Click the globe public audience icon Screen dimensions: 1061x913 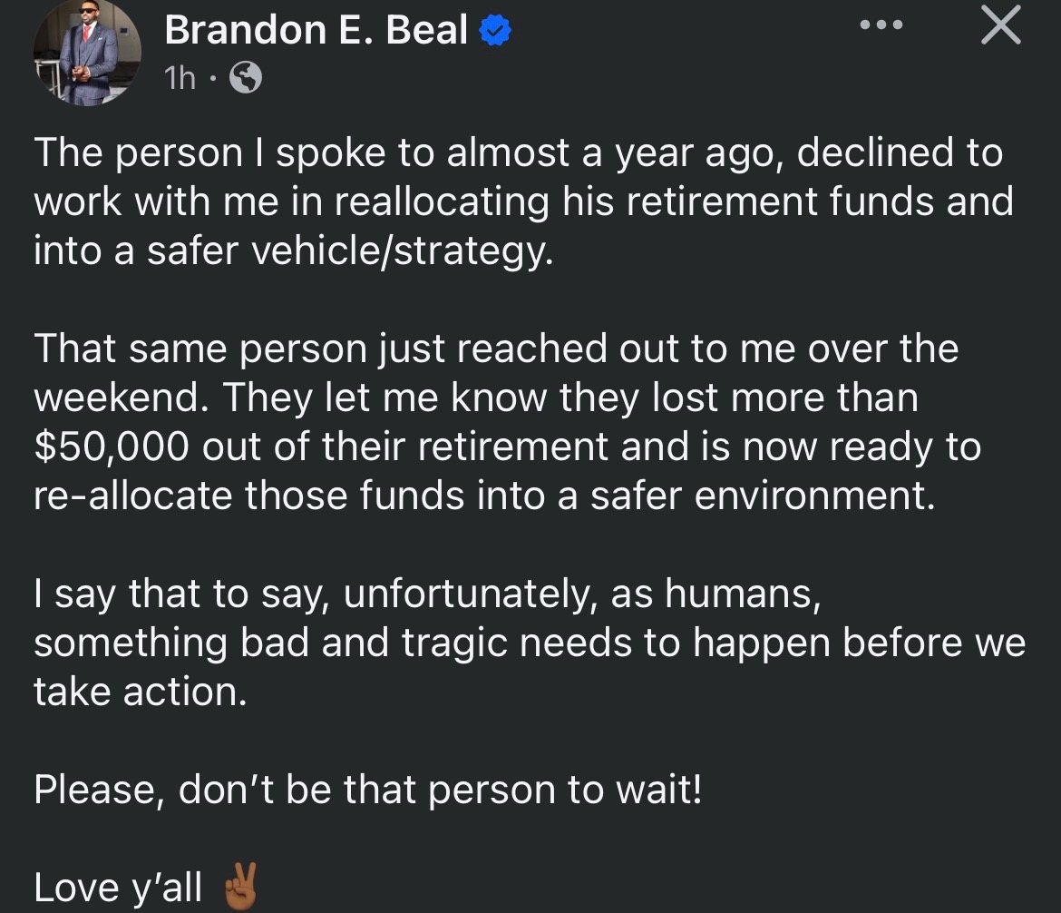coord(246,77)
